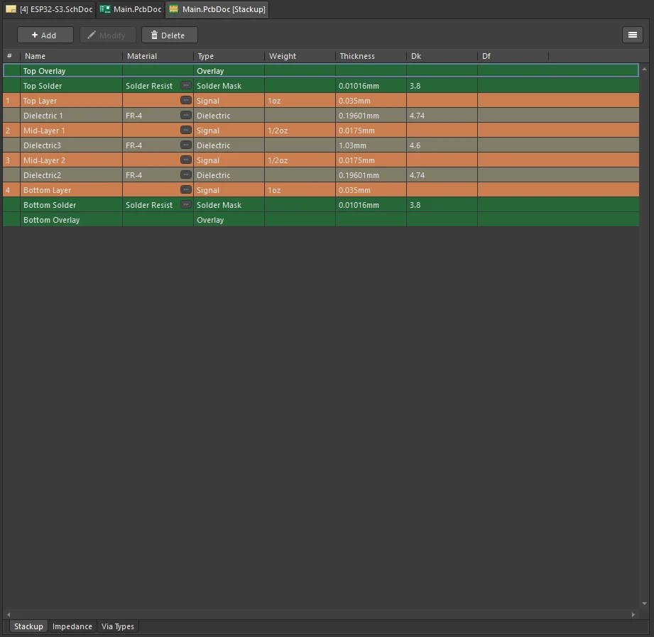Click FR-4 material of Dielectric2
The width and height of the screenshot is (654, 637).
point(134,175)
